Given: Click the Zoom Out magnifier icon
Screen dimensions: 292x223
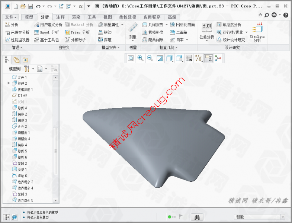Looking at the screenshot, I should [x=150, y=58].
